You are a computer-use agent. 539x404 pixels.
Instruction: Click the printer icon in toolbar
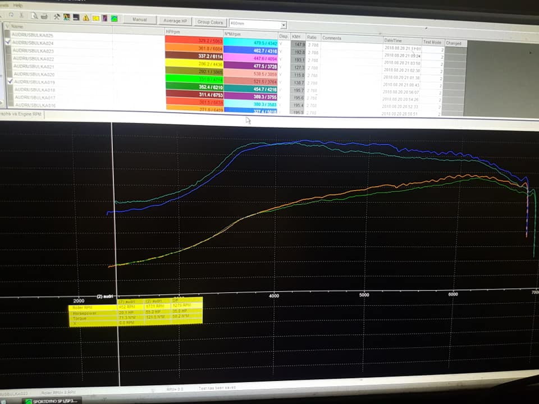44,17
